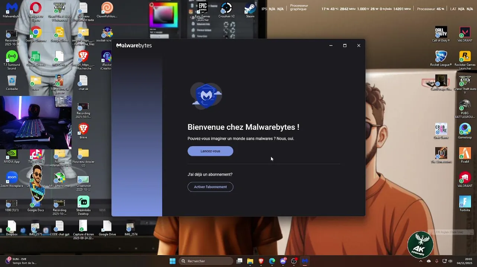Select Norton Installation Files folder
The width and height of the screenshot is (477, 267).
[x=59, y=157]
